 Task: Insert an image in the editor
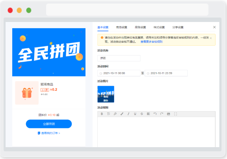pos(168,114)
